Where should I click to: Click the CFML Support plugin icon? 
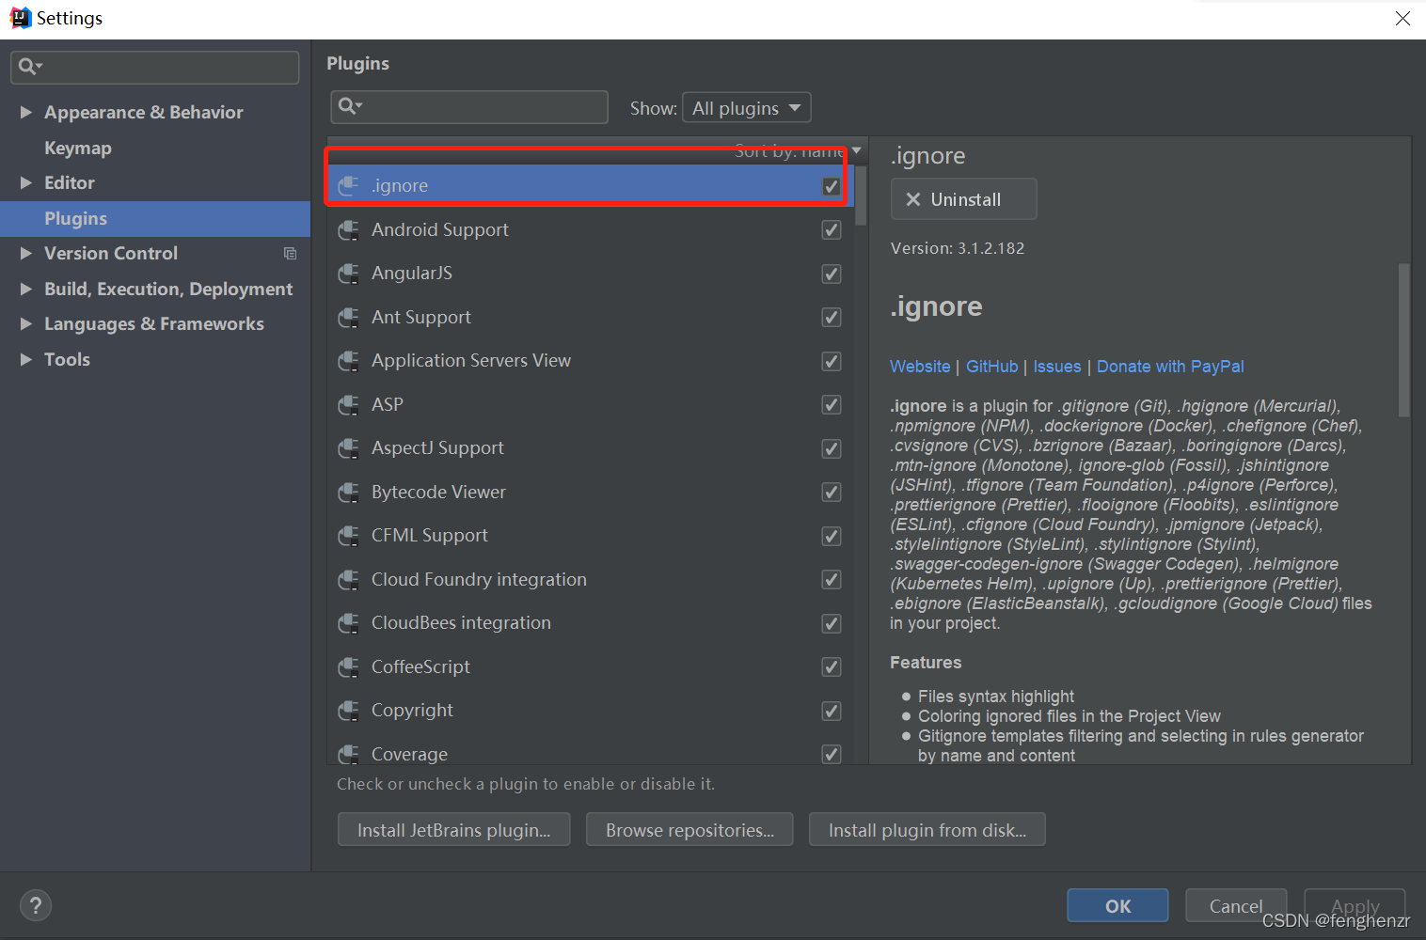(348, 536)
